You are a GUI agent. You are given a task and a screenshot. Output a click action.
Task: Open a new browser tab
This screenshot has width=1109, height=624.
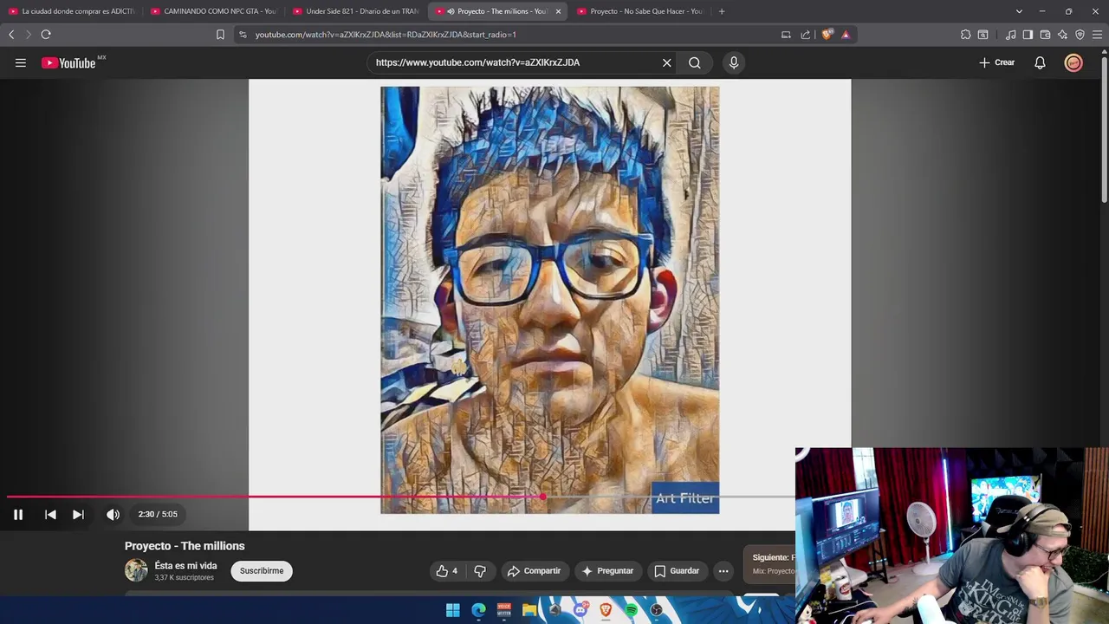coord(722,11)
